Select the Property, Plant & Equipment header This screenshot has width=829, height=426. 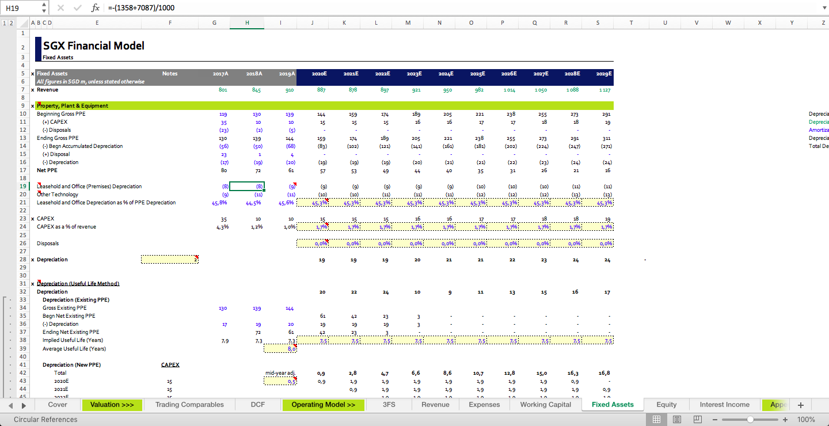(73, 106)
